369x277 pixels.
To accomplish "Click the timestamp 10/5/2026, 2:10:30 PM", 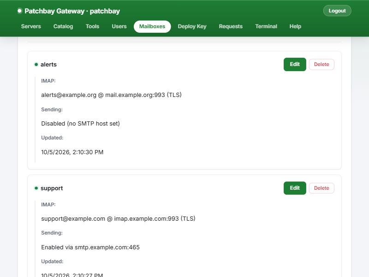I will (72, 152).
